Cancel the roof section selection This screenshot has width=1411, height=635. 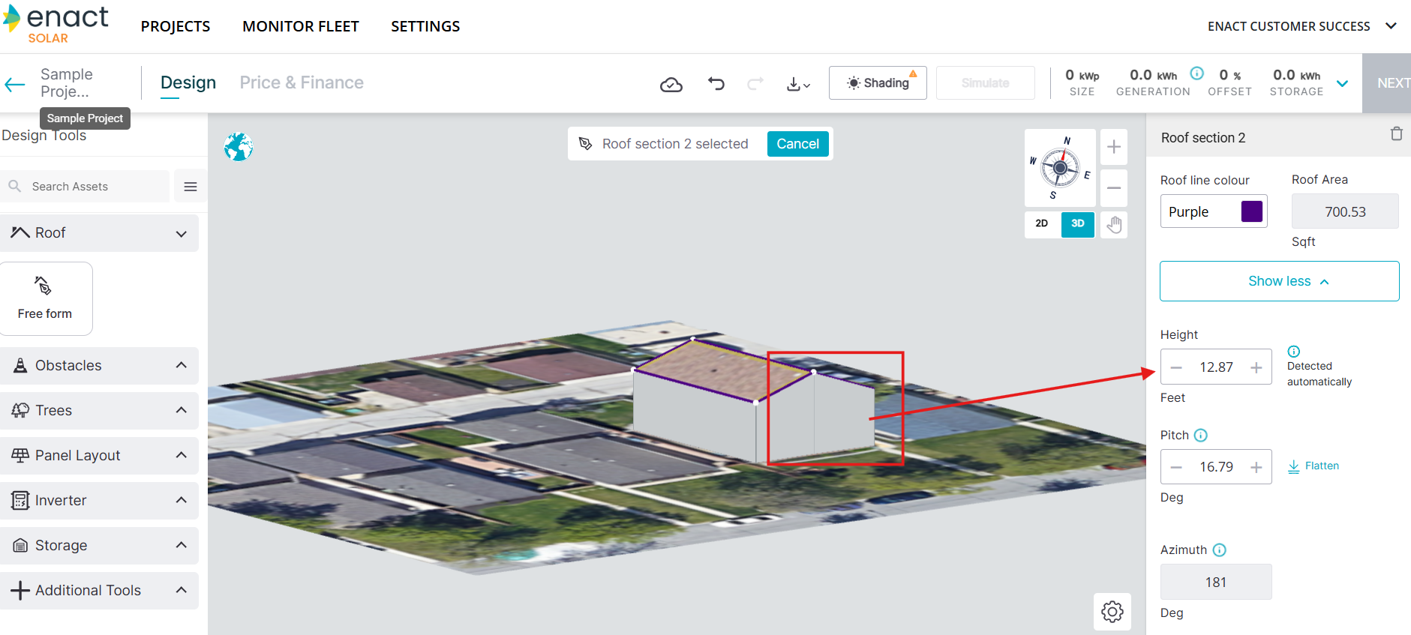pyautogui.click(x=797, y=144)
